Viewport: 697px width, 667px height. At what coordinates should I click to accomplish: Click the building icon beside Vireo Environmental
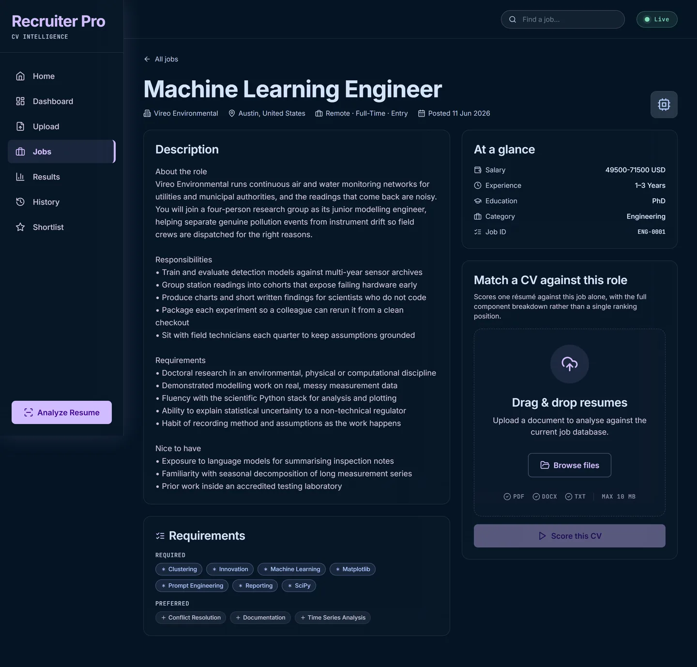pyautogui.click(x=147, y=113)
